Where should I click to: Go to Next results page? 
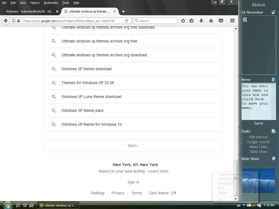pyautogui.click(x=133, y=146)
